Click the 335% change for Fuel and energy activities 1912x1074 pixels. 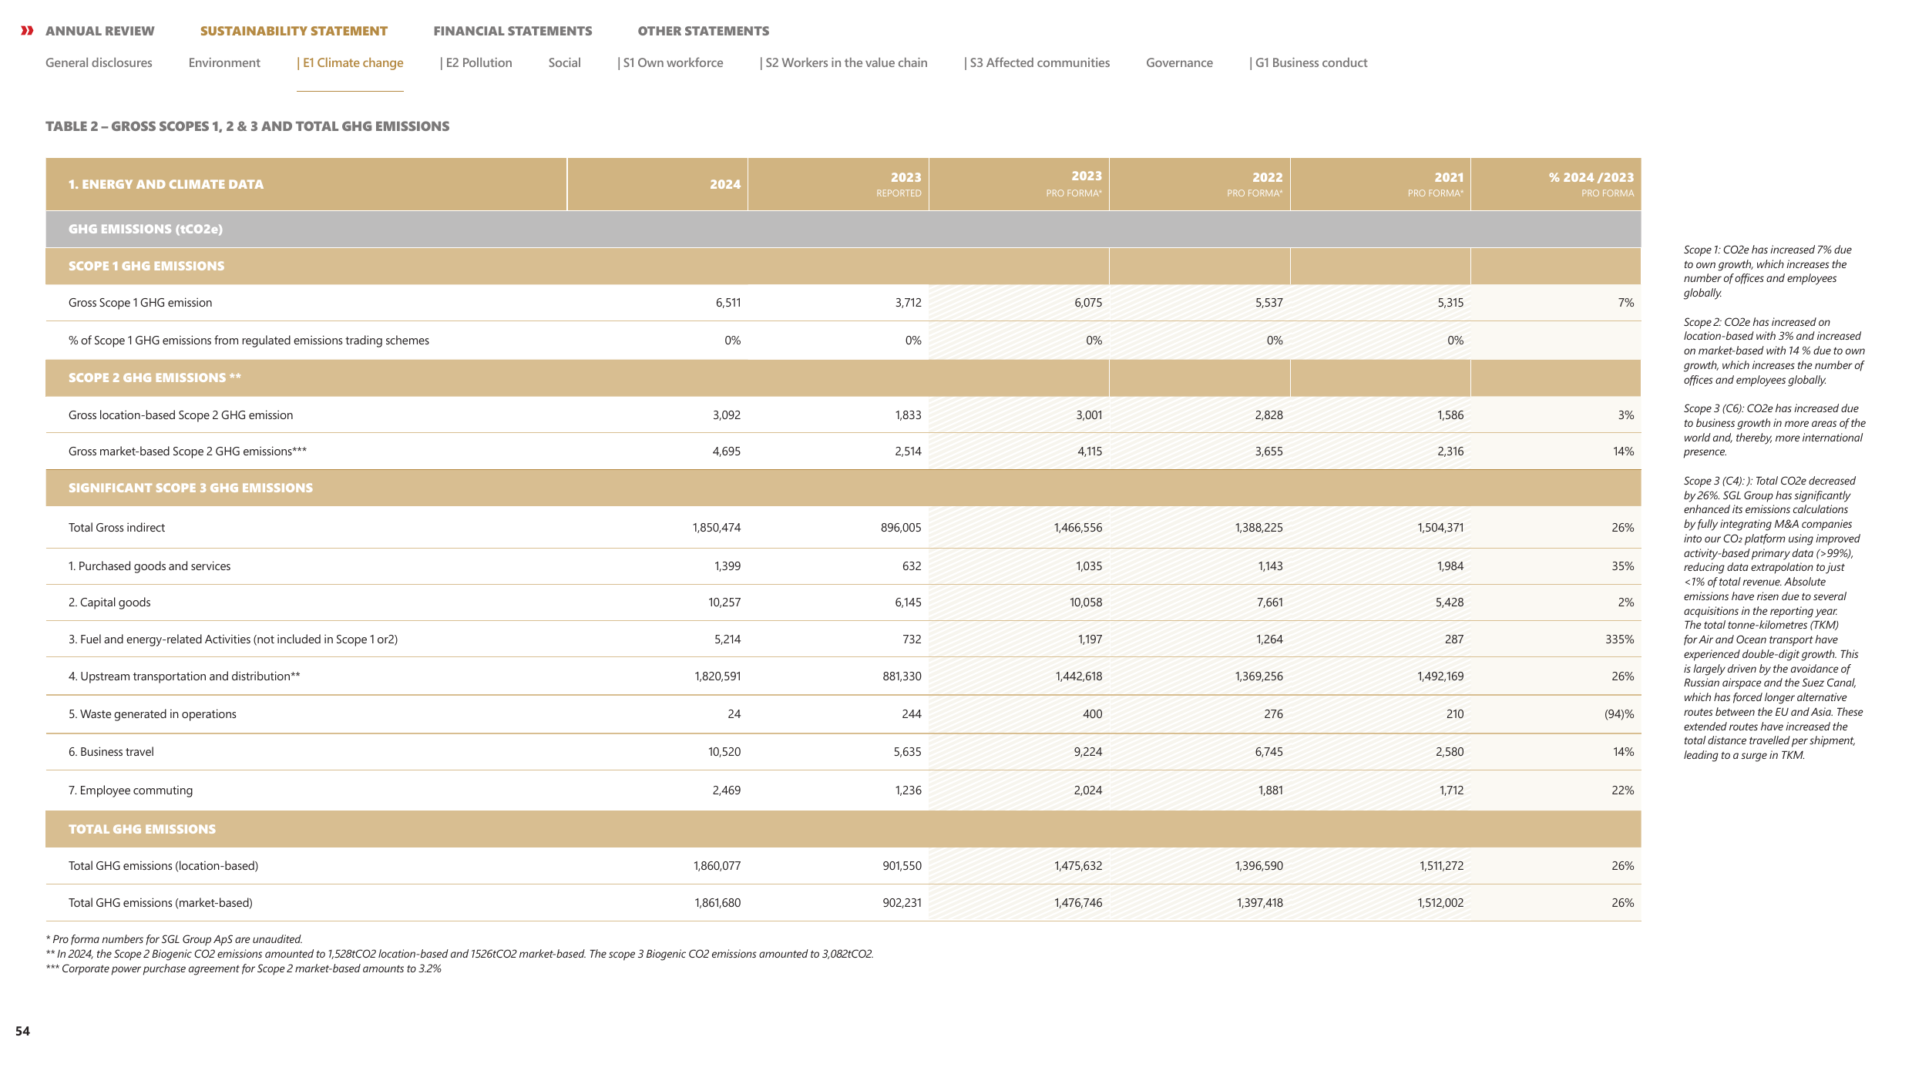pos(1619,639)
